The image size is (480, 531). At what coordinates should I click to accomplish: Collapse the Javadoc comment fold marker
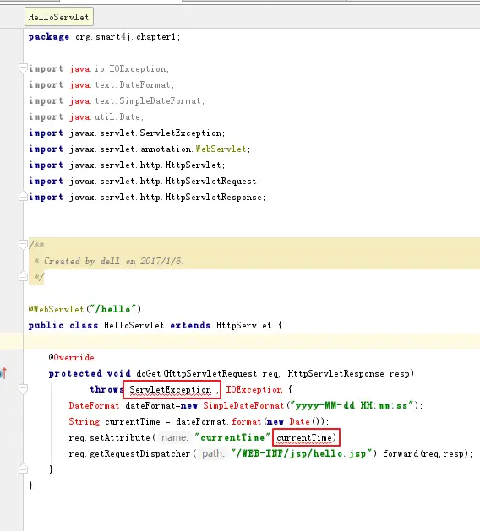click(23, 245)
